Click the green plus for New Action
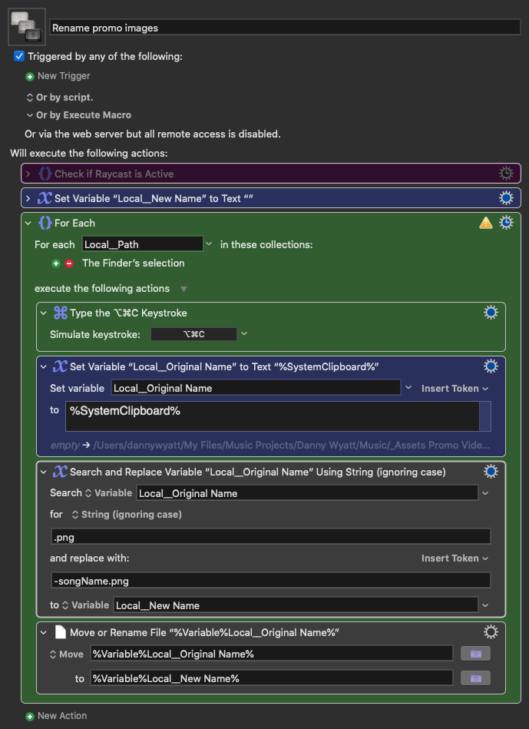This screenshot has width=529, height=729. click(x=30, y=717)
